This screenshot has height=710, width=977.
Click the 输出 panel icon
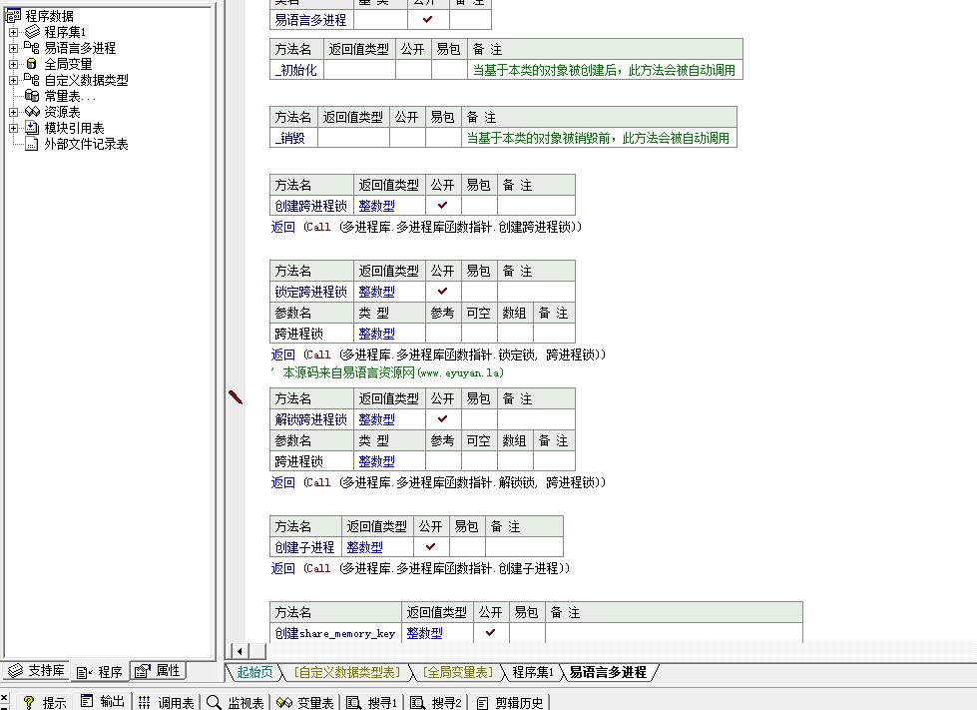[x=87, y=701]
